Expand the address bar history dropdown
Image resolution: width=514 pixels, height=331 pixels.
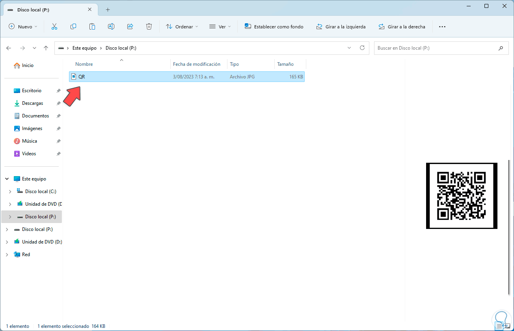[x=349, y=48]
